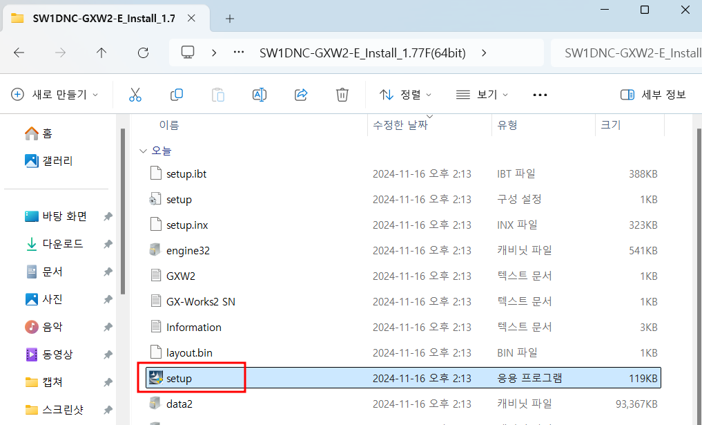Sort by 수정한 날짜 column header
The image size is (702, 425).
(400, 125)
